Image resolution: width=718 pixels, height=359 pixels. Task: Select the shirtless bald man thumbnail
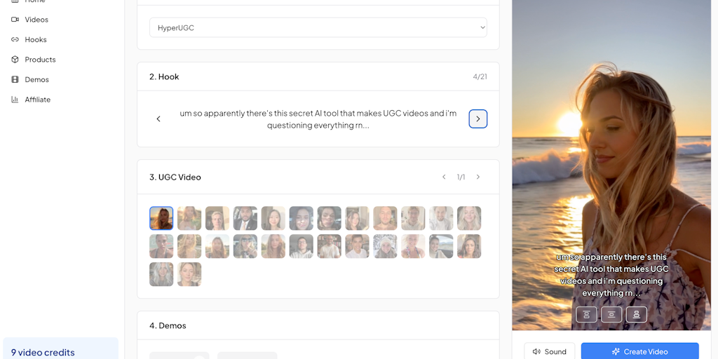click(x=385, y=219)
